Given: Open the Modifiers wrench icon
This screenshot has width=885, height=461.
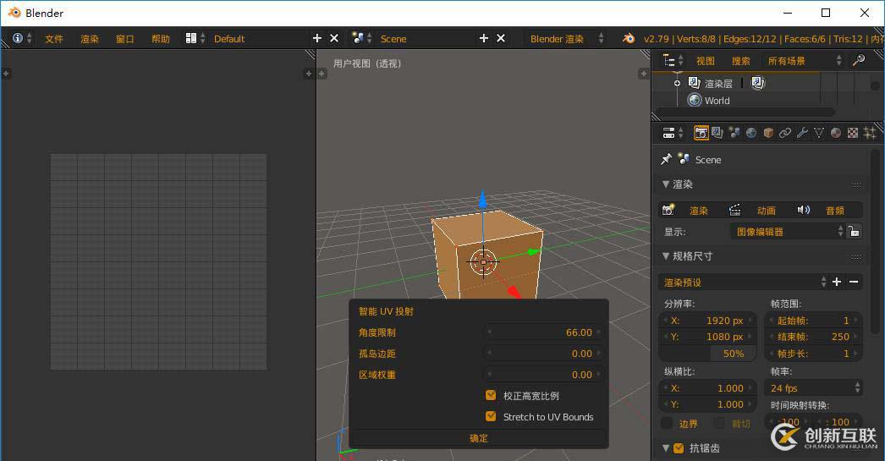Looking at the screenshot, I should tap(802, 133).
